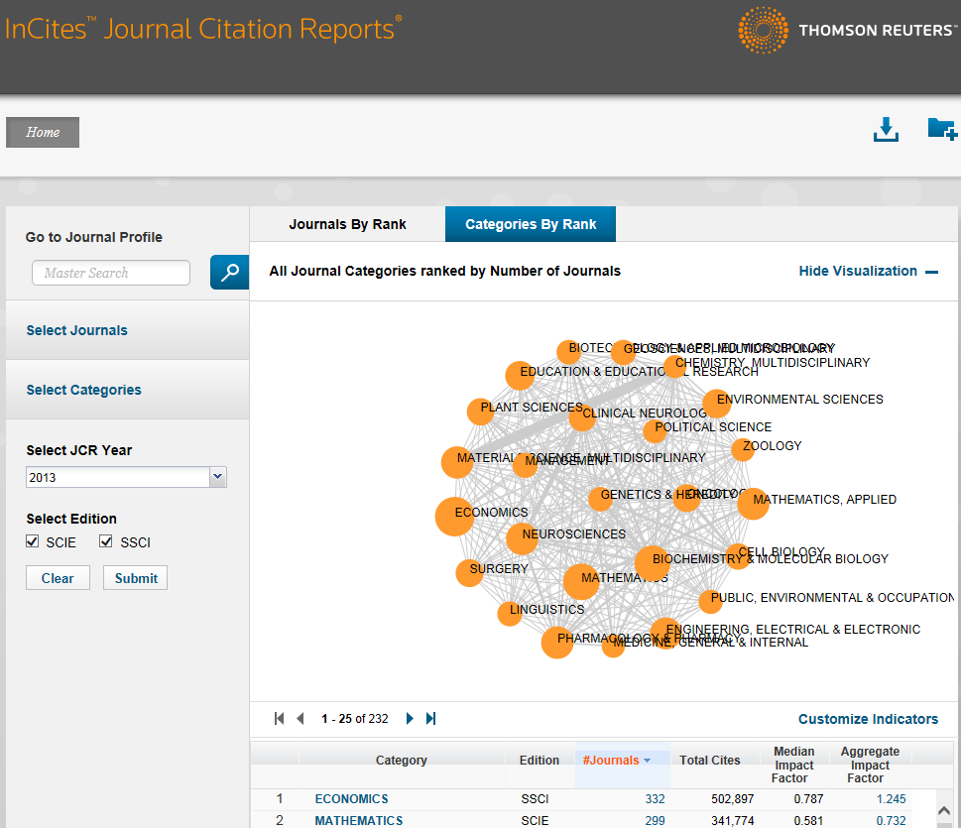Click the Edition column header
The height and width of the screenshot is (828, 961).
coord(539,760)
